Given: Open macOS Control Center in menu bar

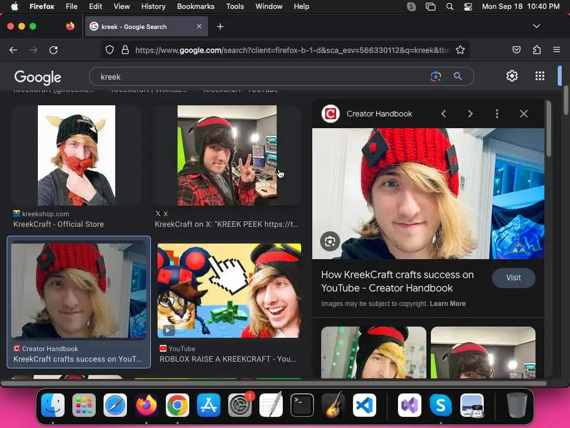Looking at the screenshot, I should pos(468,7).
